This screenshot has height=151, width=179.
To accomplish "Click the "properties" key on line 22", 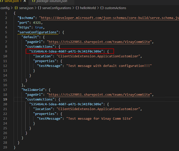I will (x=45, y=114).
